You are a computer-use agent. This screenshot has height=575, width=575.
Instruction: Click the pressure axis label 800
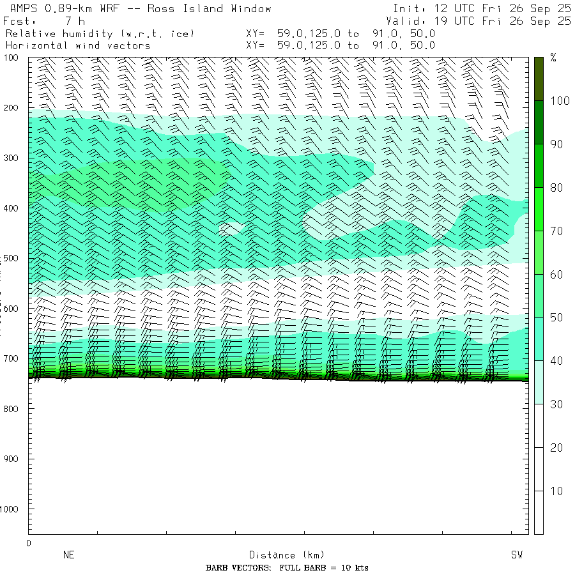[11, 409]
